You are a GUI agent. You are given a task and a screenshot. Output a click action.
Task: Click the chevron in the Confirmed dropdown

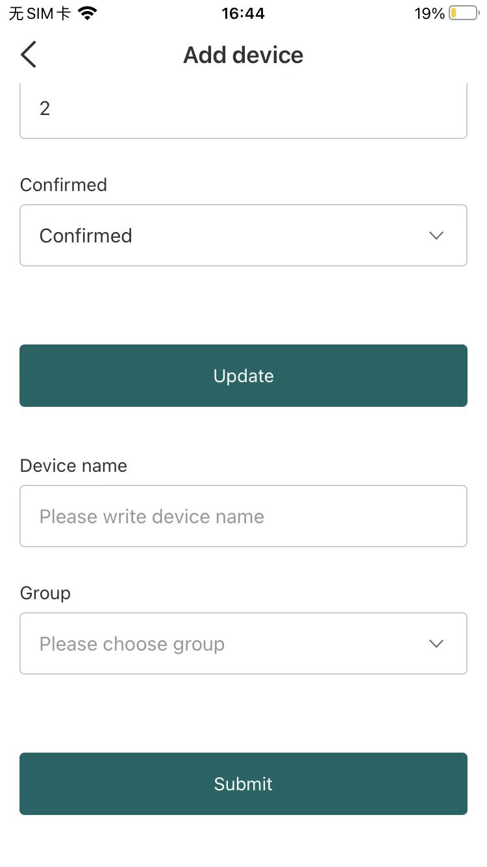tap(436, 235)
